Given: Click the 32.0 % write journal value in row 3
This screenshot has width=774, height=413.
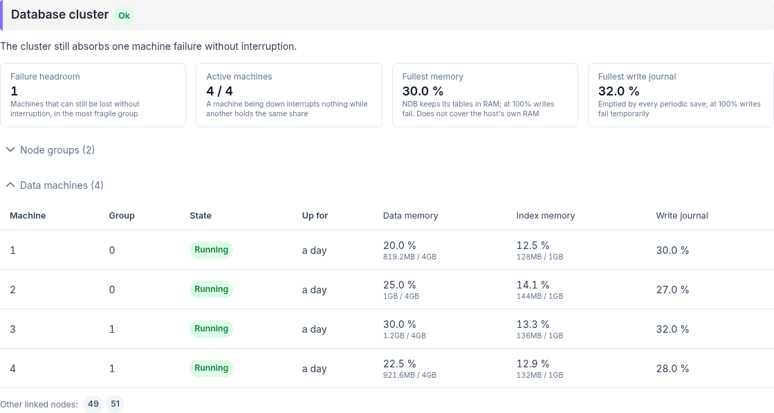Looking at the screenshot, I should click(672, 329).
